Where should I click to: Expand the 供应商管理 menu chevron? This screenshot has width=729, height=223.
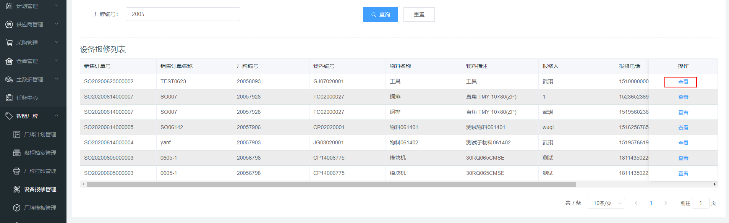point(57,24)
